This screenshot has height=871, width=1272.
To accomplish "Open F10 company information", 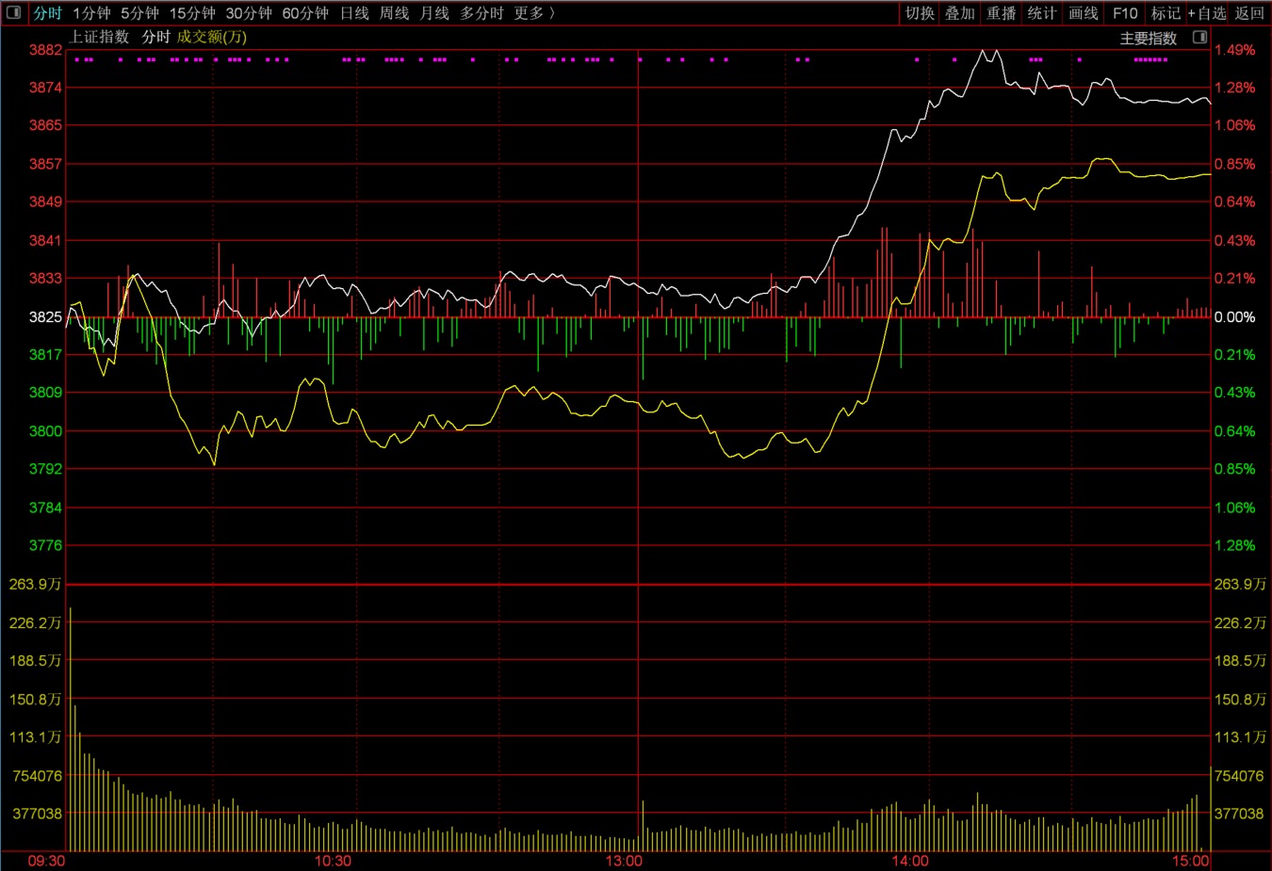I will click(x=1124, y=13).
